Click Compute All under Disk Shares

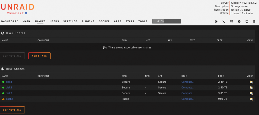[12, 110]
